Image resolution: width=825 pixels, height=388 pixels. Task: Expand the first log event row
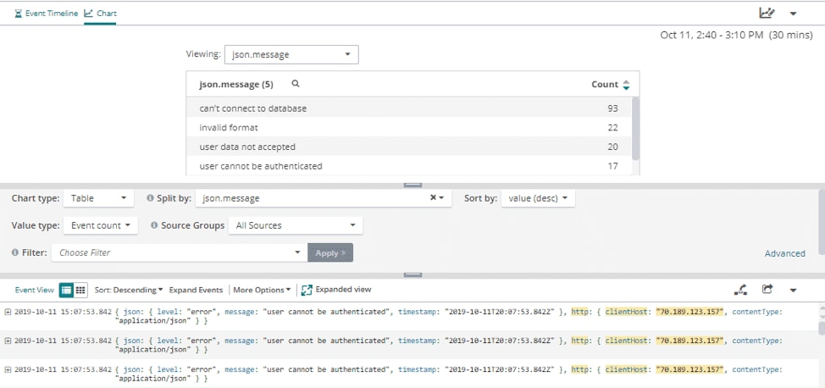[8, 312]
